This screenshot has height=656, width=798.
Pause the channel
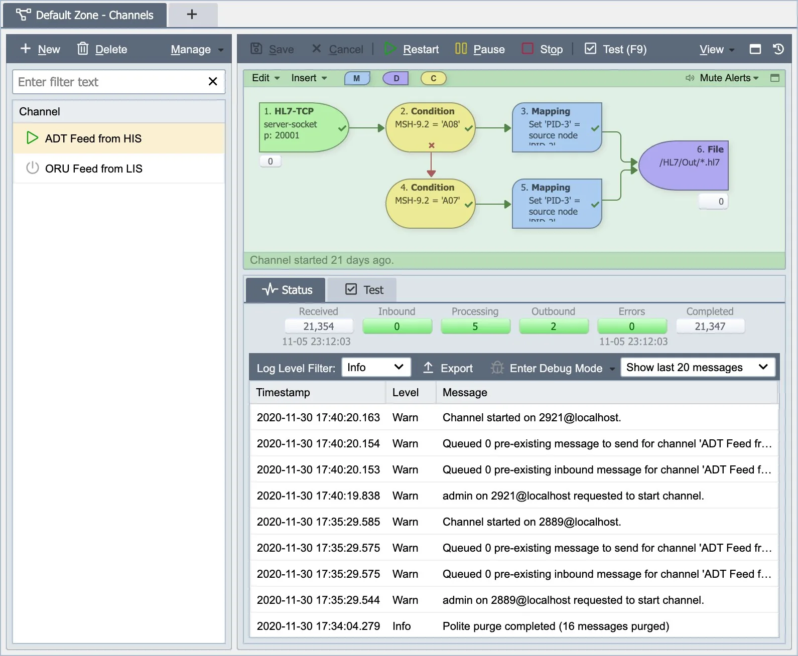click(480, 49)
